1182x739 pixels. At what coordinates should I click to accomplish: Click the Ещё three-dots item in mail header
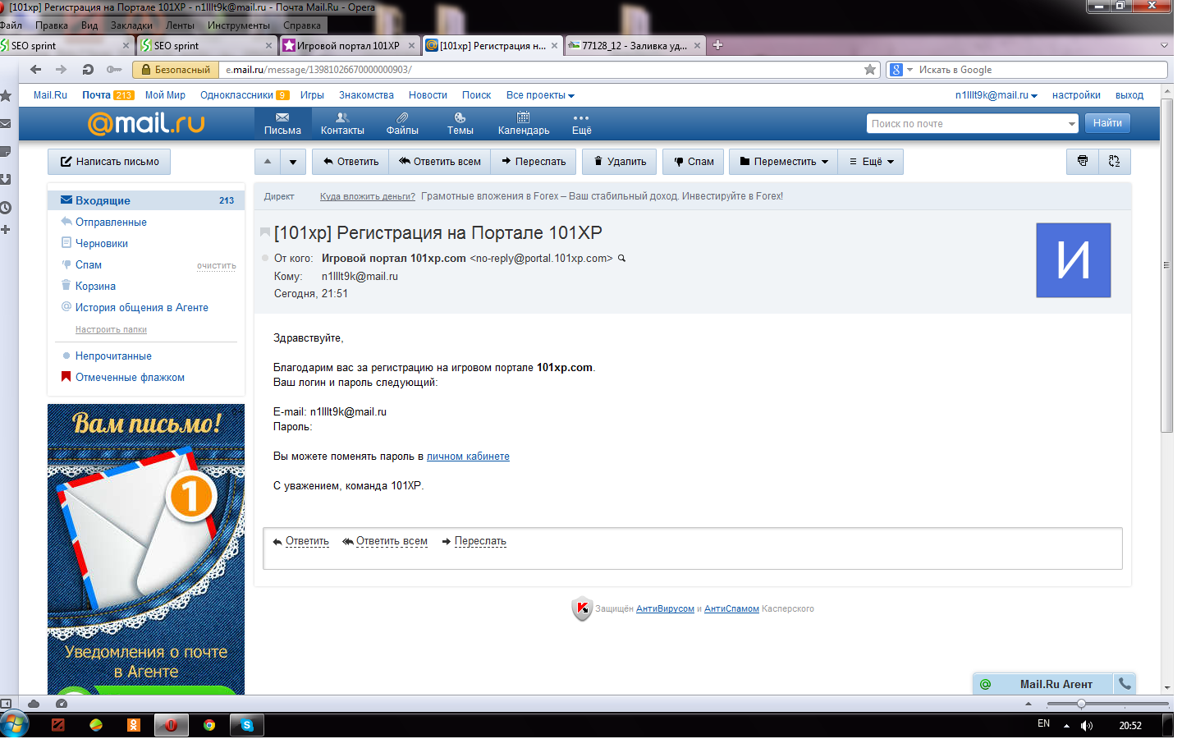(581, 124)
